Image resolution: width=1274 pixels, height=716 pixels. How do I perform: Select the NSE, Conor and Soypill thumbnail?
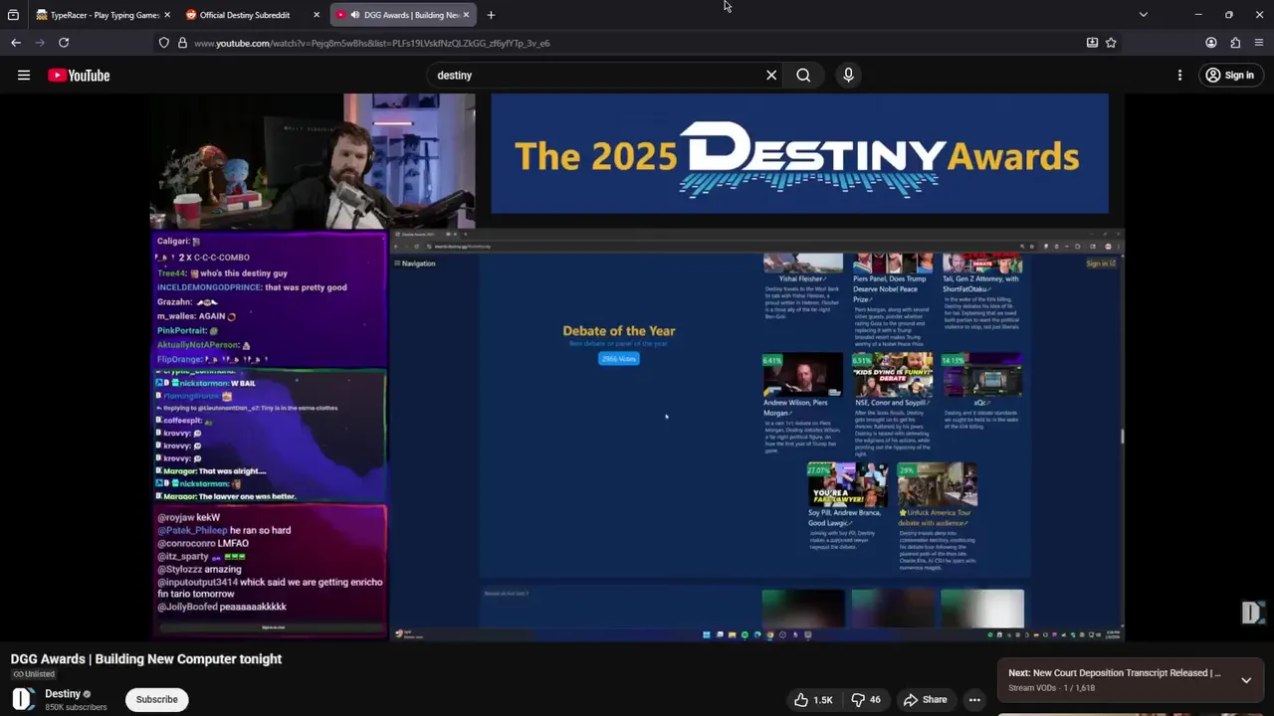(893, 375)
